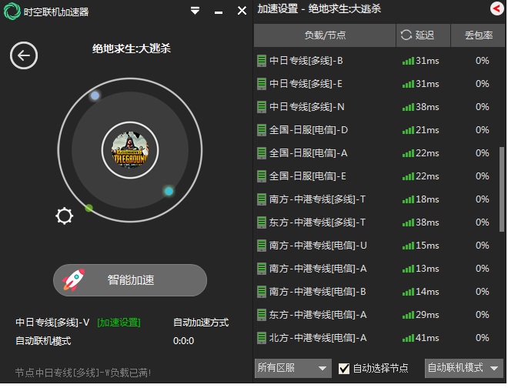Sort by 负载/节点 column header

pos(325,35)
